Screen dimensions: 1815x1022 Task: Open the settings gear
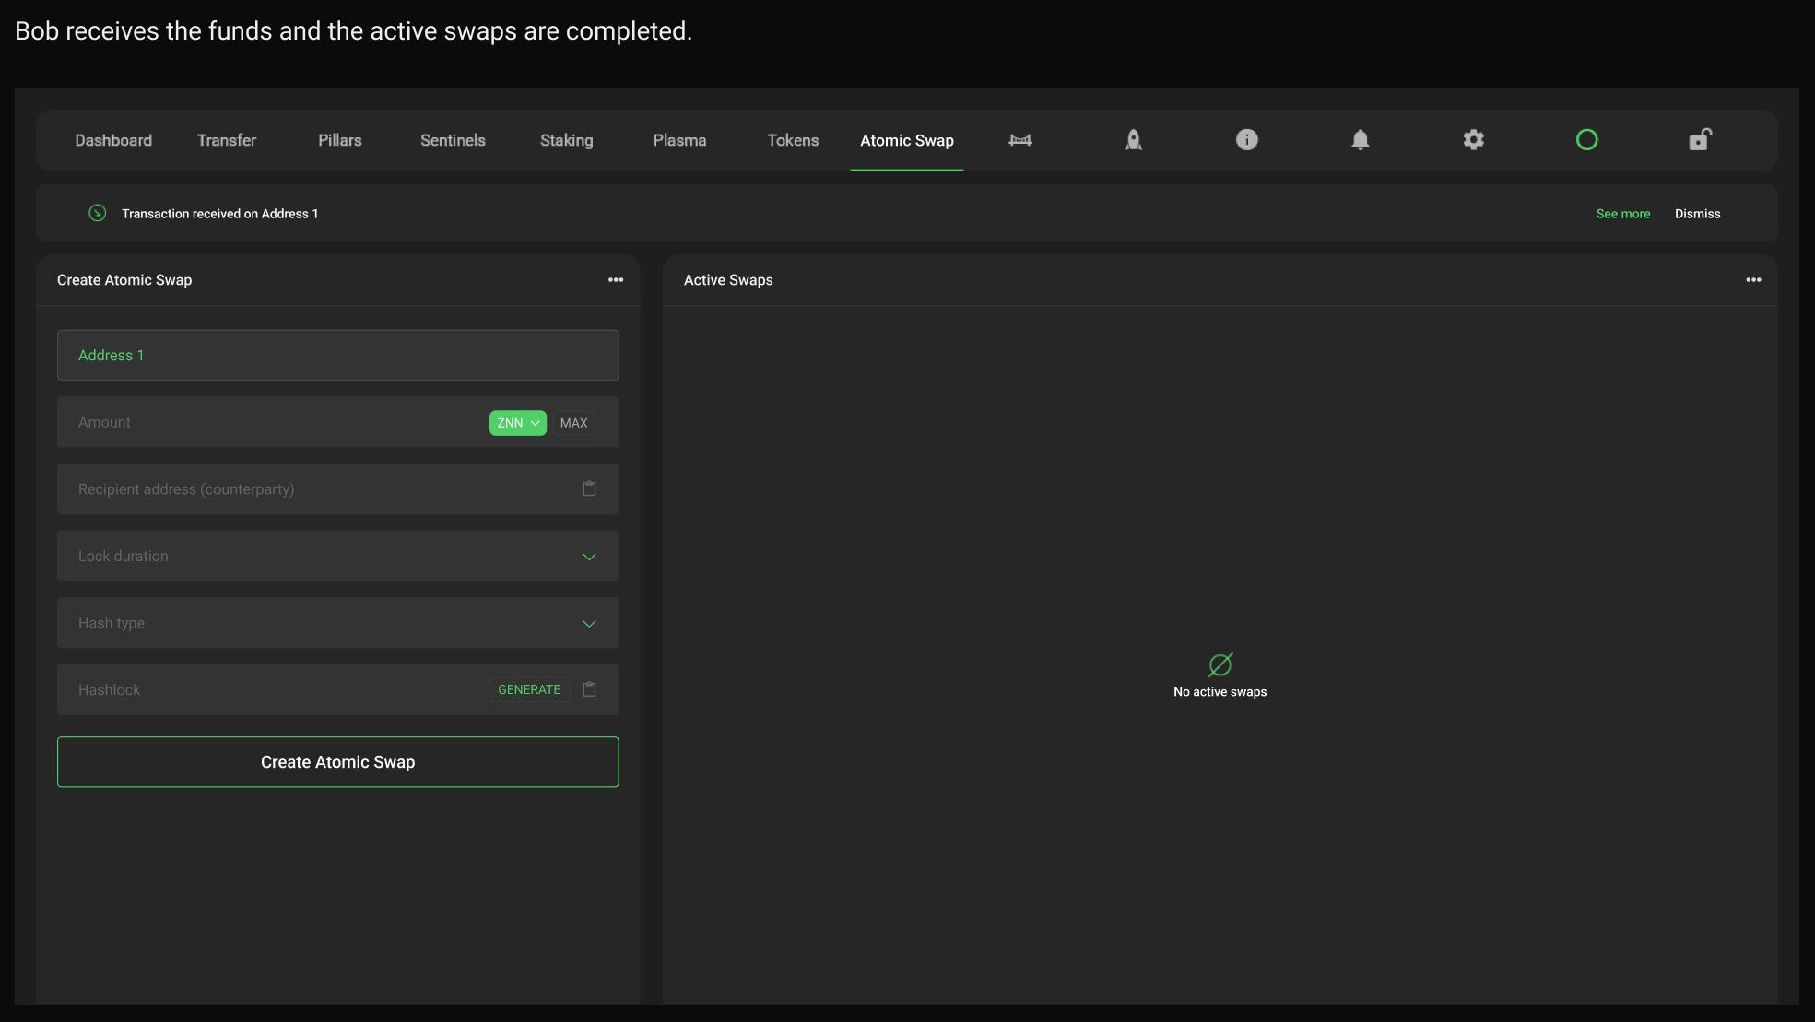(x=1473, y=140)
